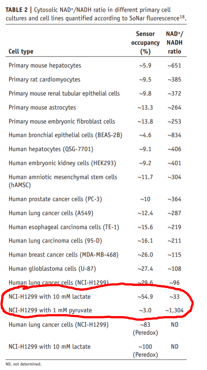This screenshot has width=207, height=370.
Task: Select the Primary mouse astrocytes row
Action: pos(95,108)
